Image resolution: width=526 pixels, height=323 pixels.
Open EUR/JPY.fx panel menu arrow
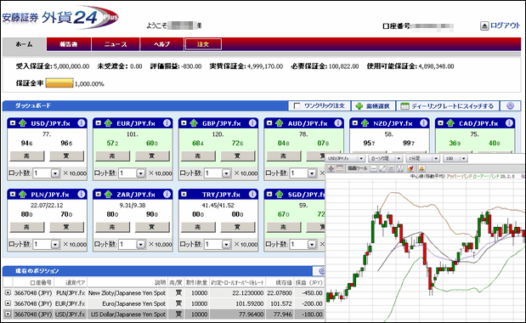(x=99, y=123)
